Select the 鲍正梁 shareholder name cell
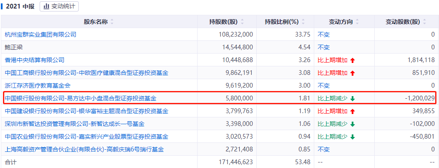Image resolution: width=439 pixels, height=168 pixels. click(14, 47)
